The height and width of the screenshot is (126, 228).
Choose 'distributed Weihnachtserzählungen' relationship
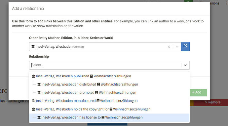click(x=109, y=84)
